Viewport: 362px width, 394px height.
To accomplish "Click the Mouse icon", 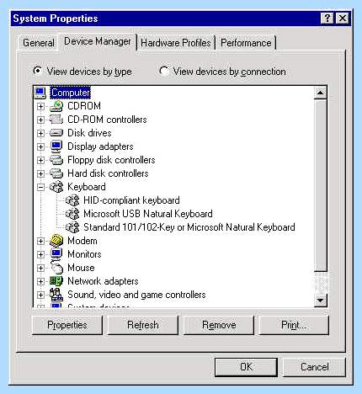I will (56, 268).
